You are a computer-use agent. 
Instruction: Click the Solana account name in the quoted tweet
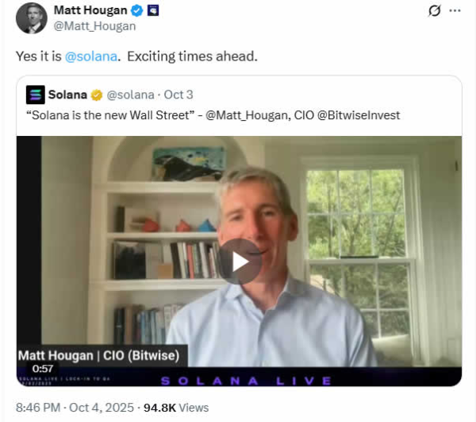click(x=67, y=95)
